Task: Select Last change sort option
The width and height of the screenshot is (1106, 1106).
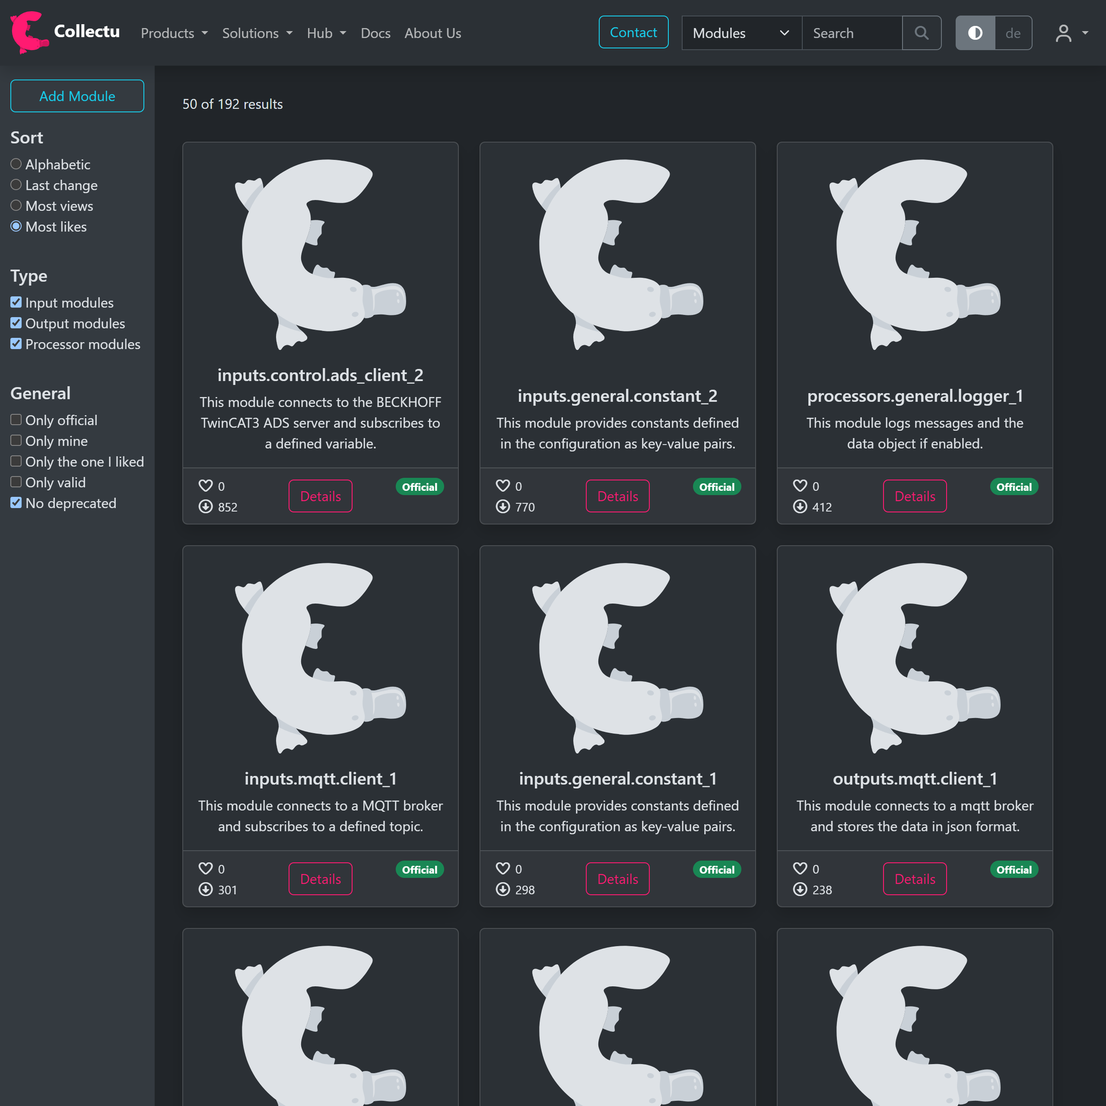Action: (x=16, y=185)
